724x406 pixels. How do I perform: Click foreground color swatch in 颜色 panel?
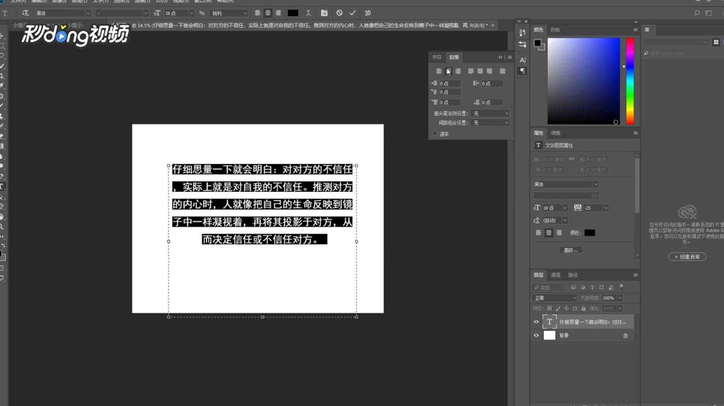pos(537,43)
